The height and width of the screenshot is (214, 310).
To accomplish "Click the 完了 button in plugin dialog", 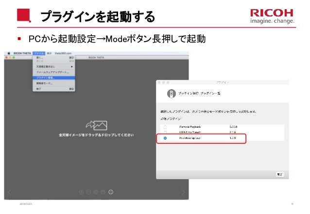I will [x=279, y=174].
